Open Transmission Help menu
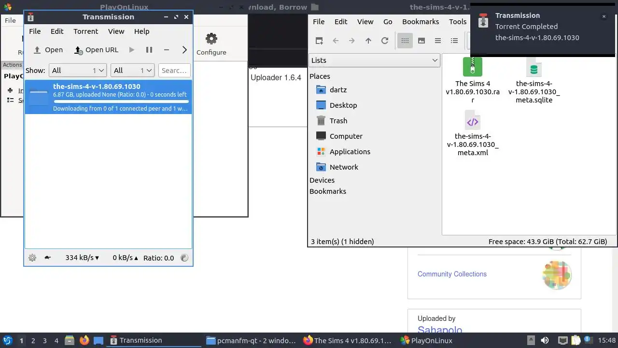618x348 pixels. [x=141, y=31]
